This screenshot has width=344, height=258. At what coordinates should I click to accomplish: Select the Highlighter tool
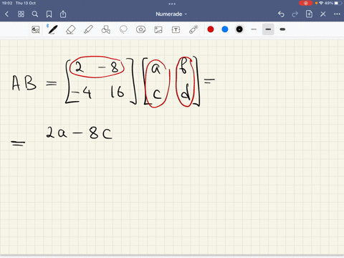[x=88, y=29]
